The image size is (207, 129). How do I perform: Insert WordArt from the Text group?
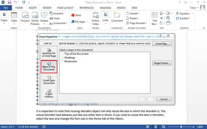[x=162, y=18]
